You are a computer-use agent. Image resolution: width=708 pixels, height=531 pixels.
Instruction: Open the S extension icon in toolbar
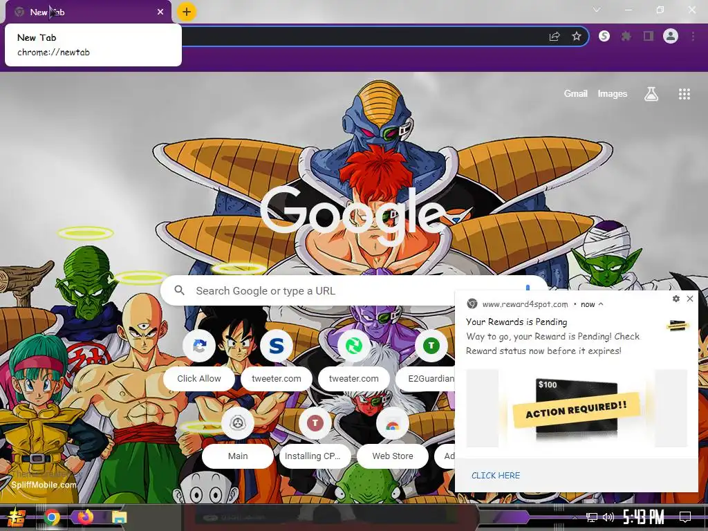click(x=604, y=36)
